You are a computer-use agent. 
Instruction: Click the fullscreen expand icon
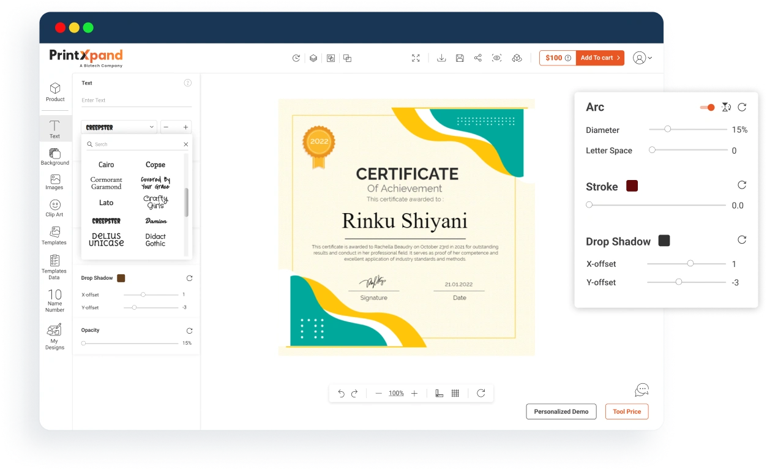pos(416,58)
